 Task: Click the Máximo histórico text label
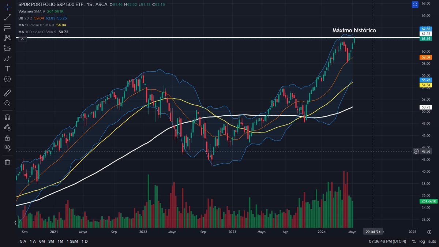[x=354, y=30]
